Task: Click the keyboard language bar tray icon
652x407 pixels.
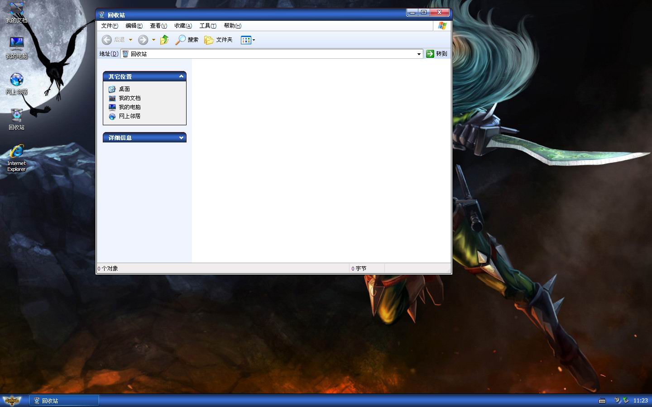Action: [x=602, y=401]
